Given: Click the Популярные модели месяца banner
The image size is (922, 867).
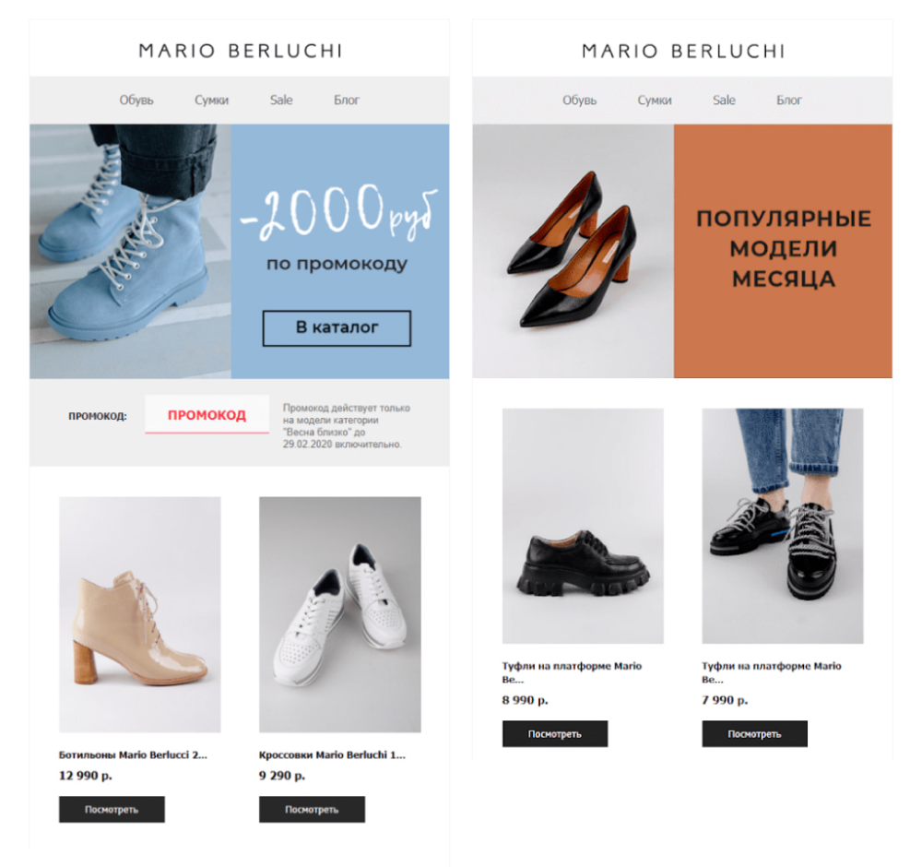Looking at the screenshot, I should (783, 251).
